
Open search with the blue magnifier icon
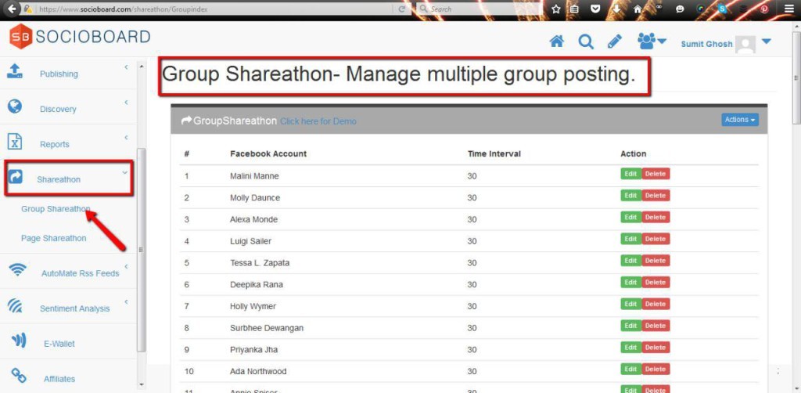pos(585,42)
